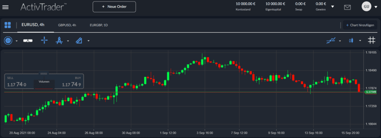Expand the ruler tool dropdown arrow
Screen dimensions: 381x138
pyautogui.click(x=89, y=41)
